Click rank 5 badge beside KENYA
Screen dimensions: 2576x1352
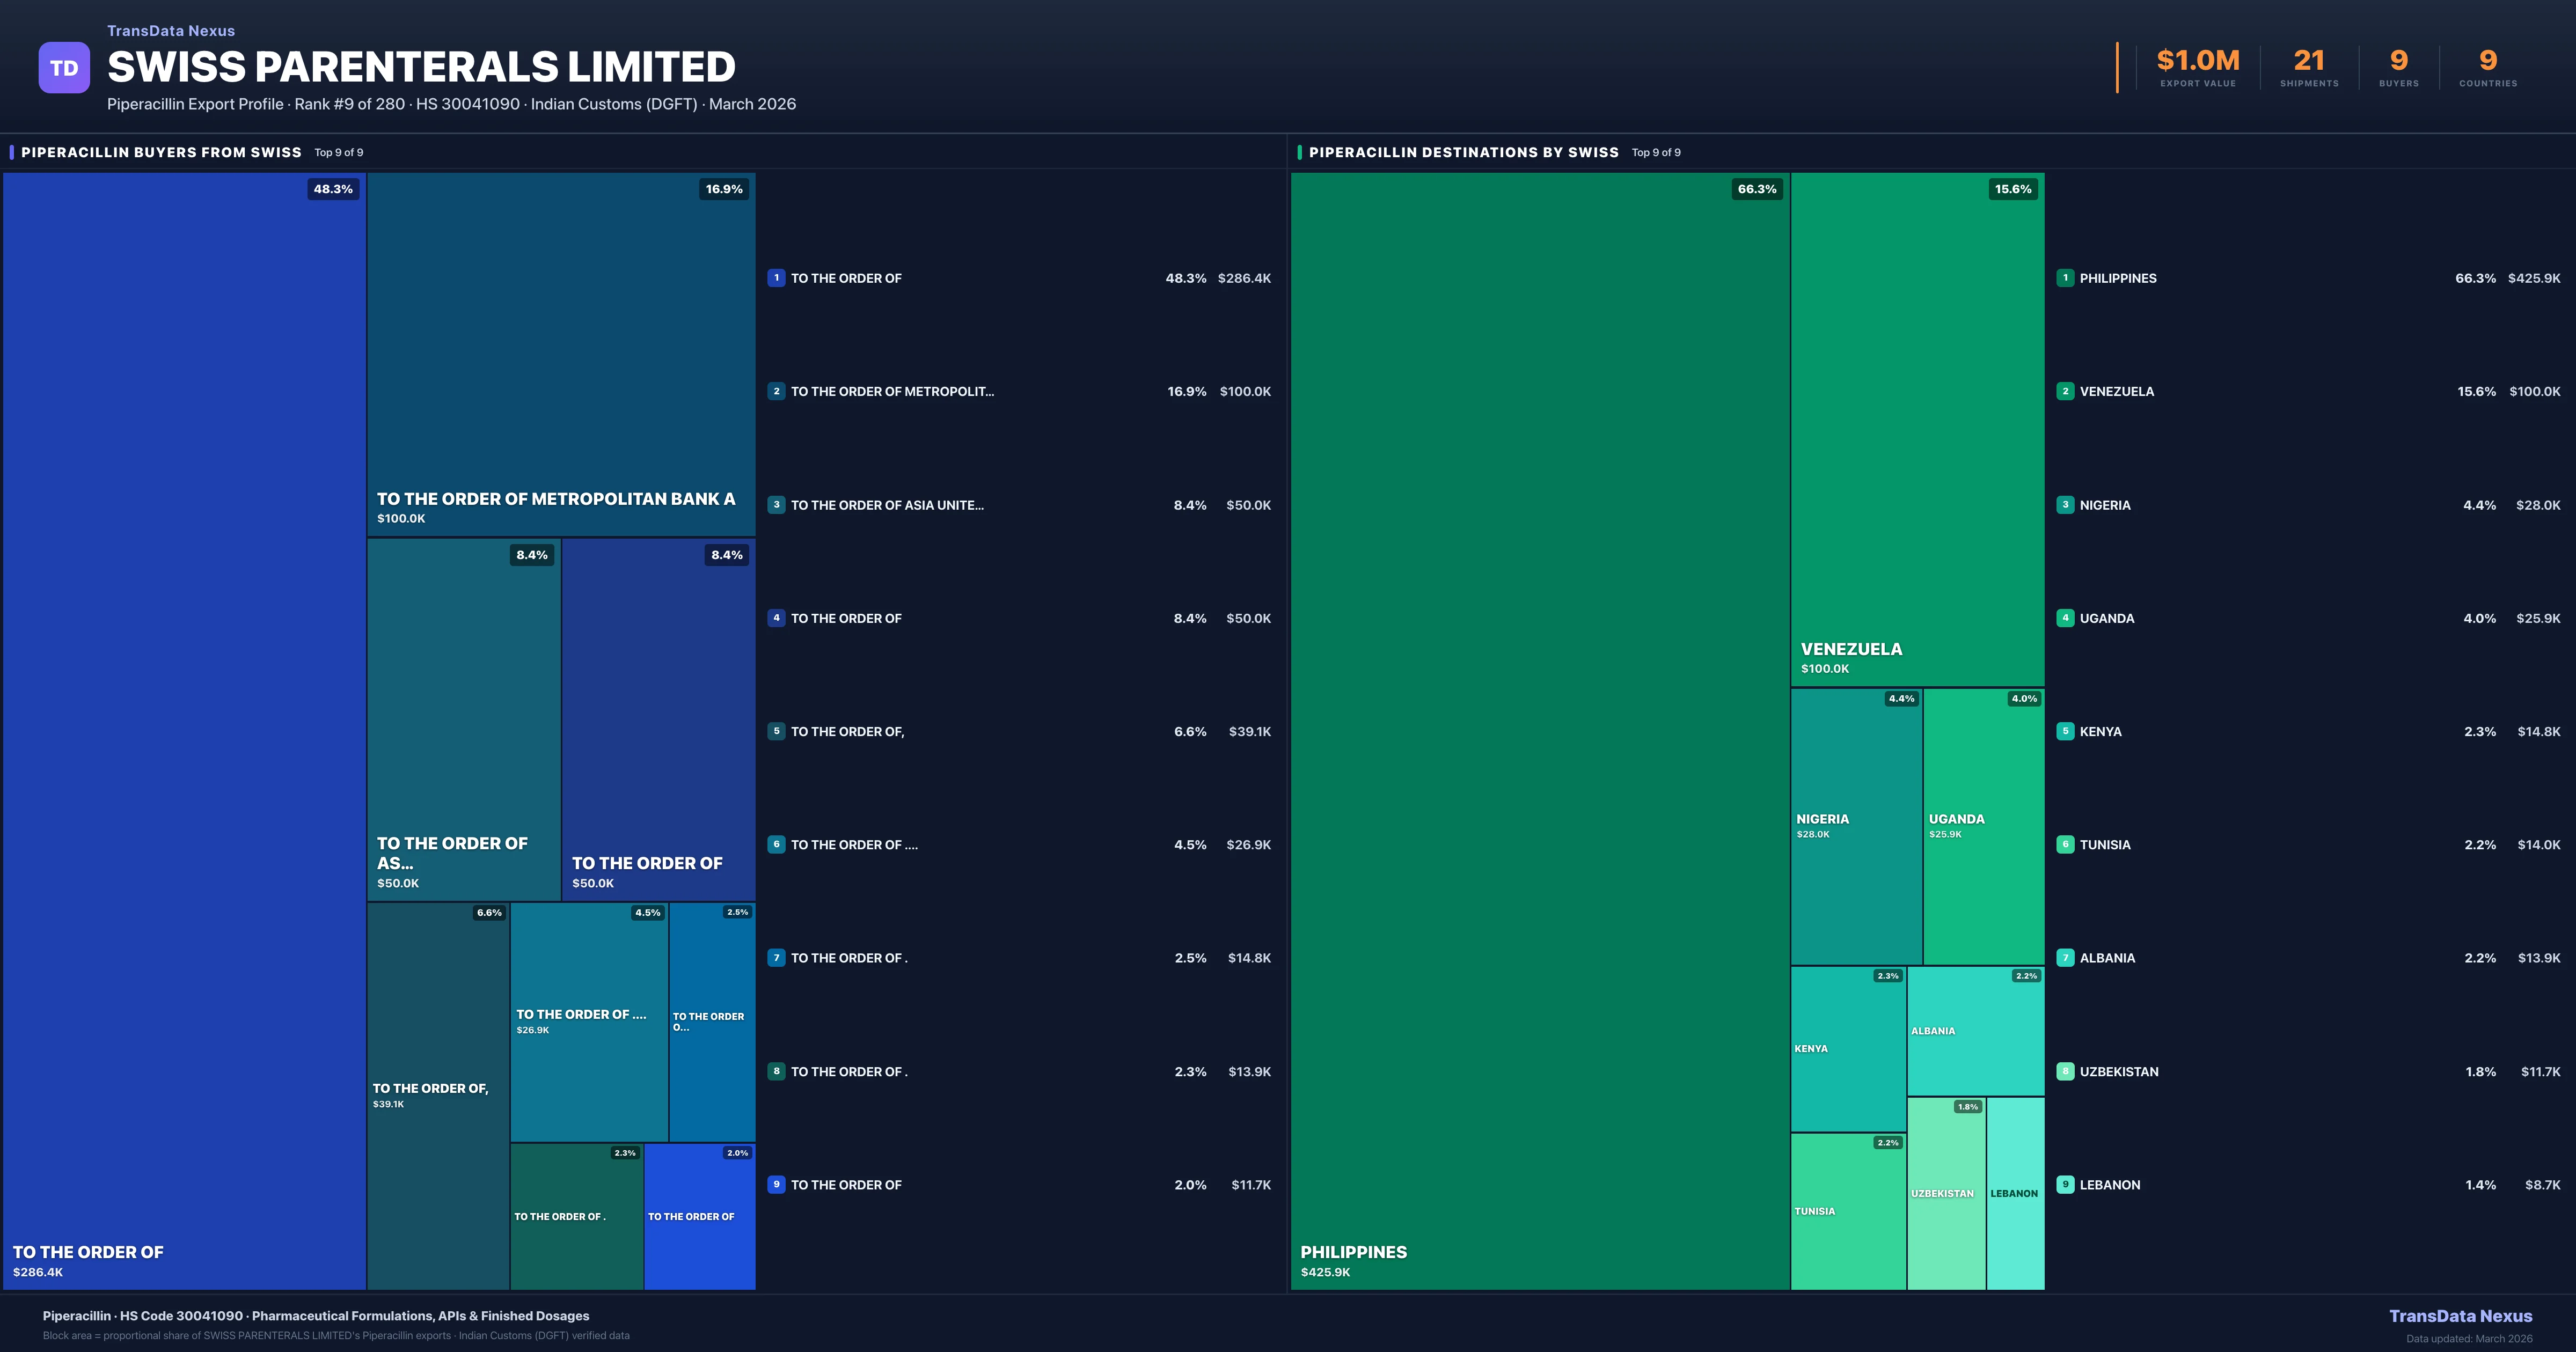click(2065, 731)
